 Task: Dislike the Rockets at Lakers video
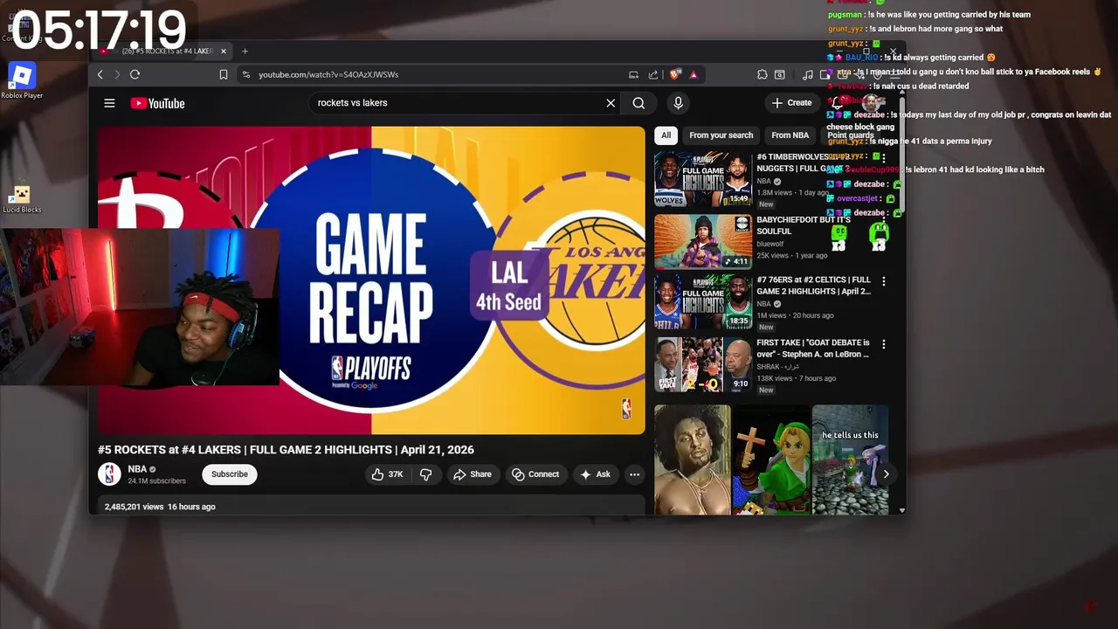426,474
